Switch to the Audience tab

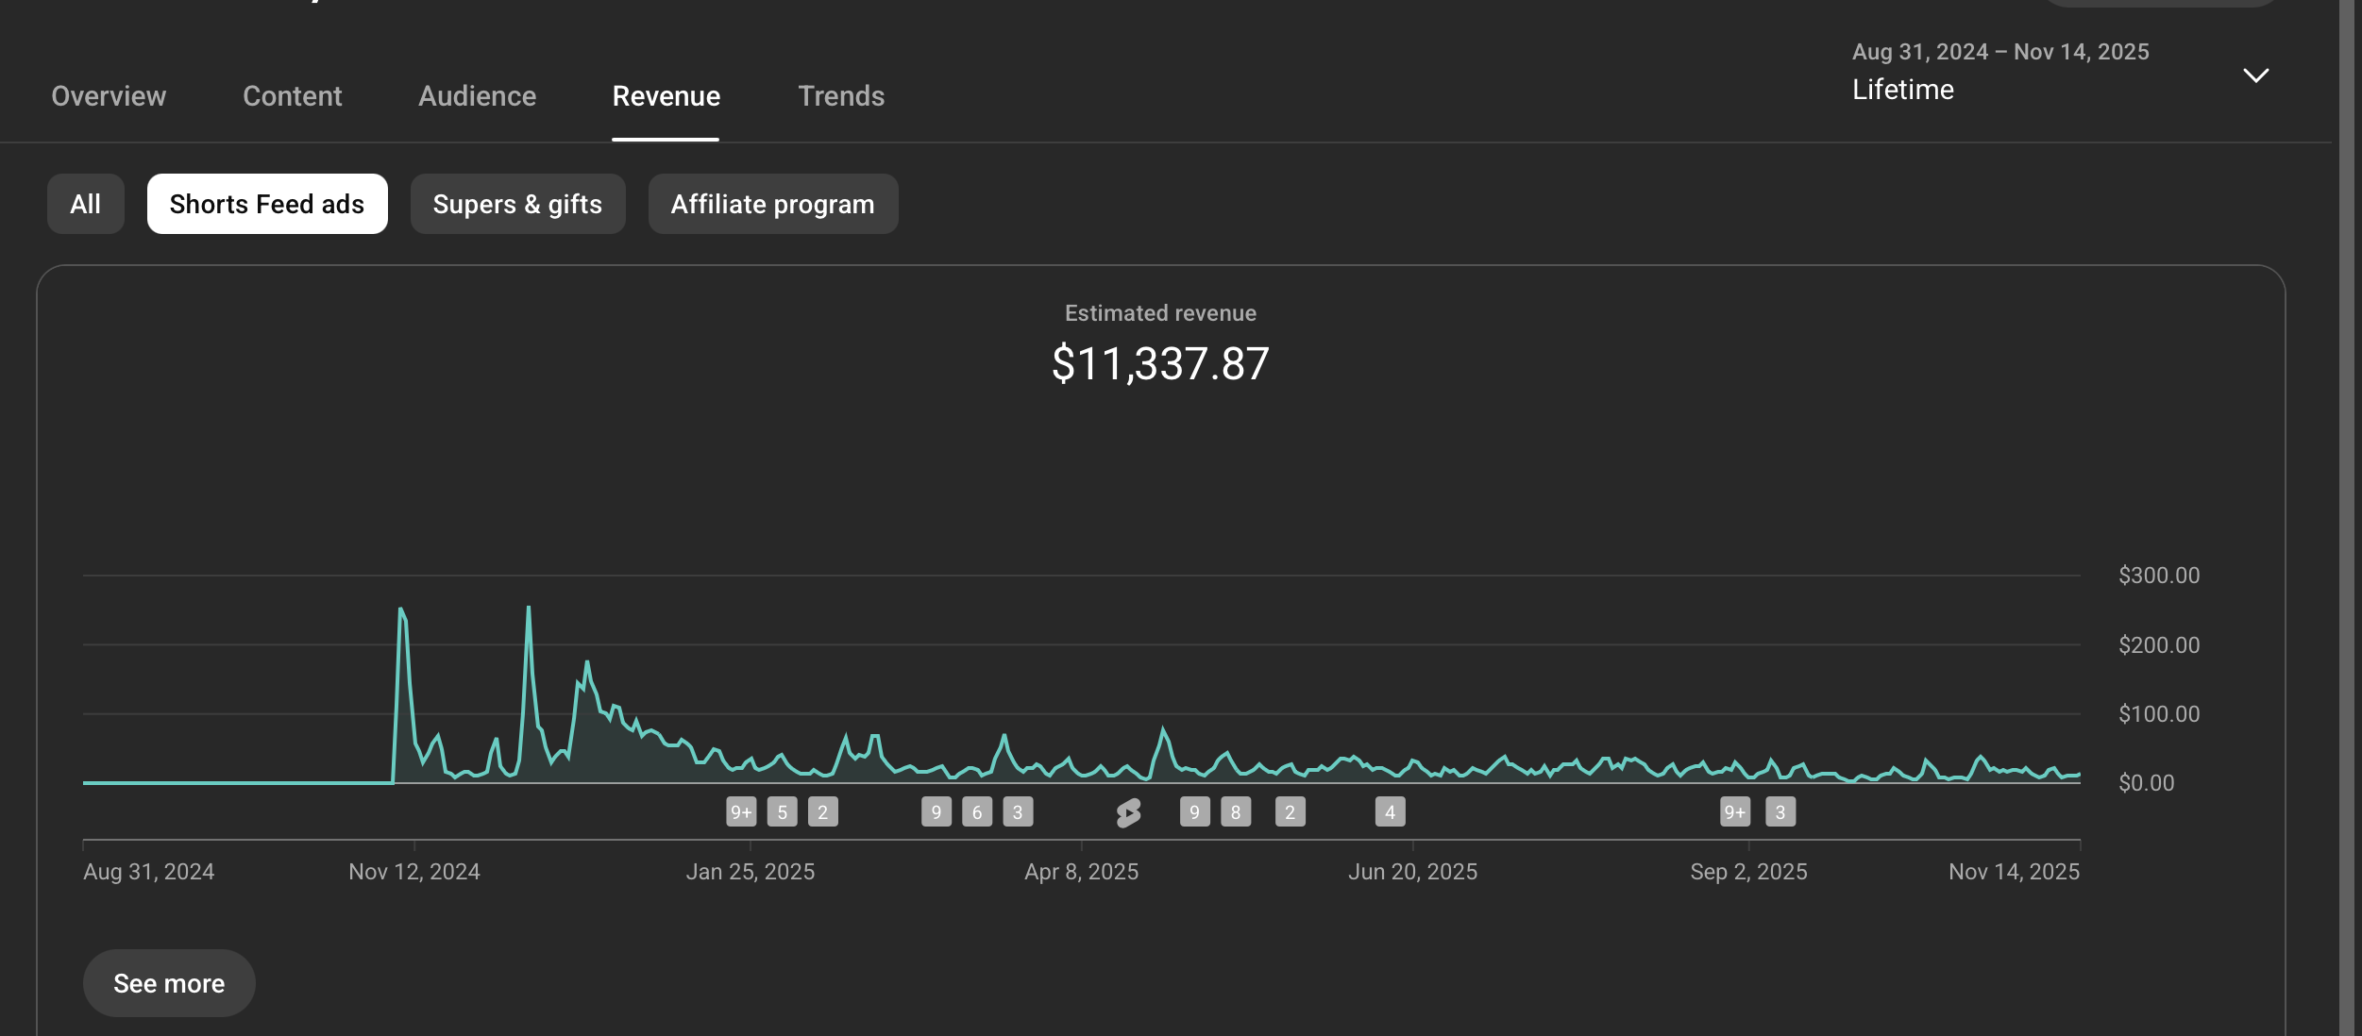pyautogui.click(x=478, y=96)
